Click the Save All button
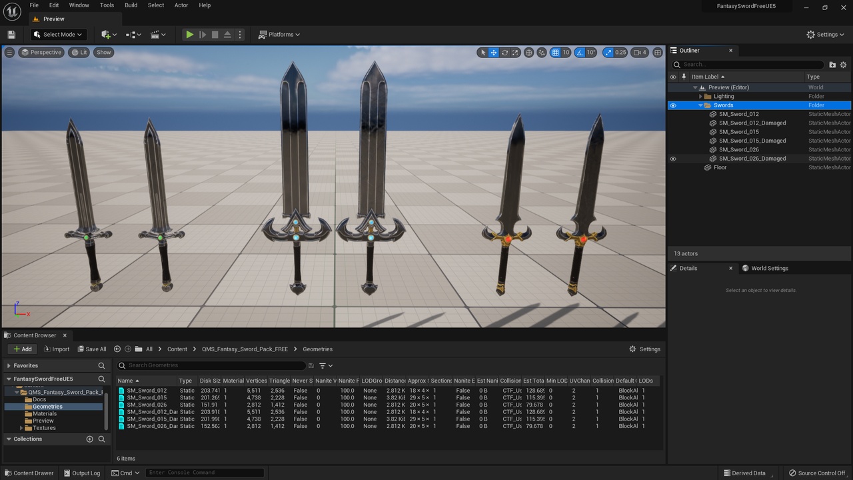Image resolution: width=853 pixels, height=480 pixels. [91, 349]
